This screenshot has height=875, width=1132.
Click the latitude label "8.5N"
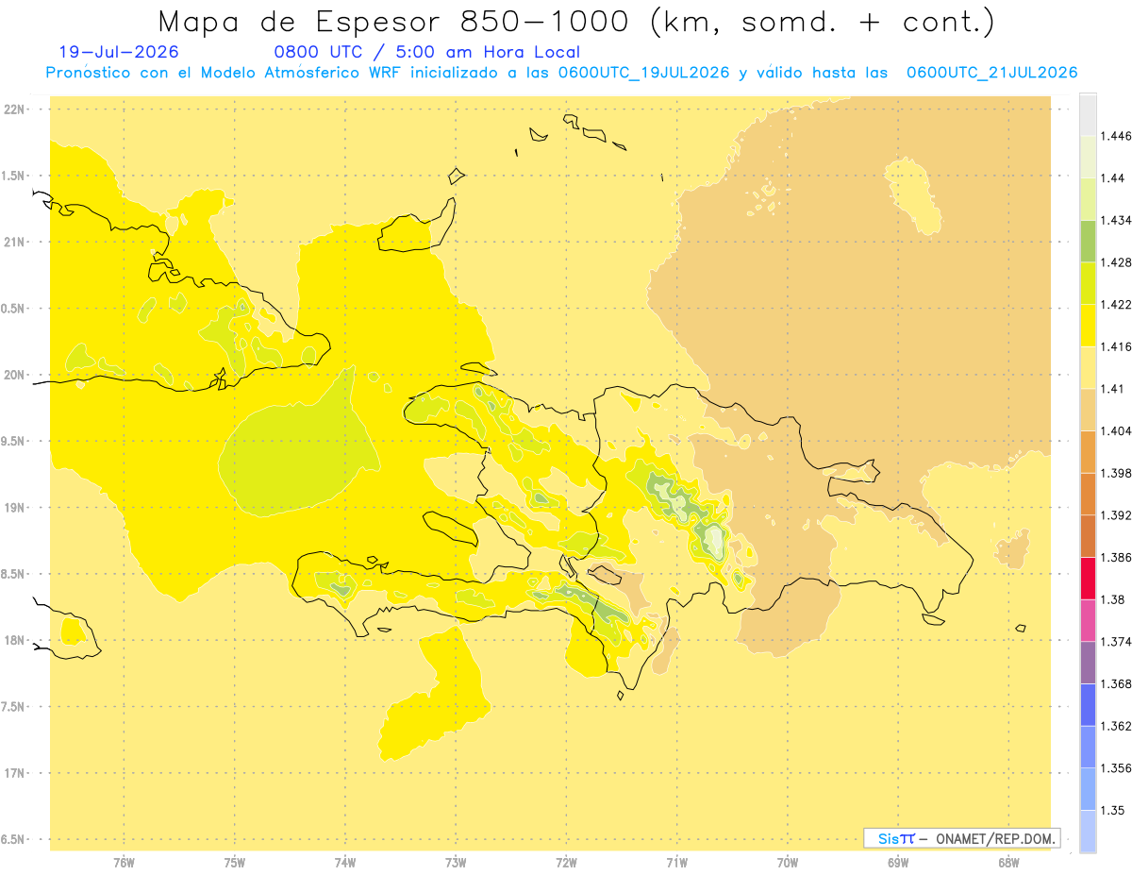[x=14, y=574]
